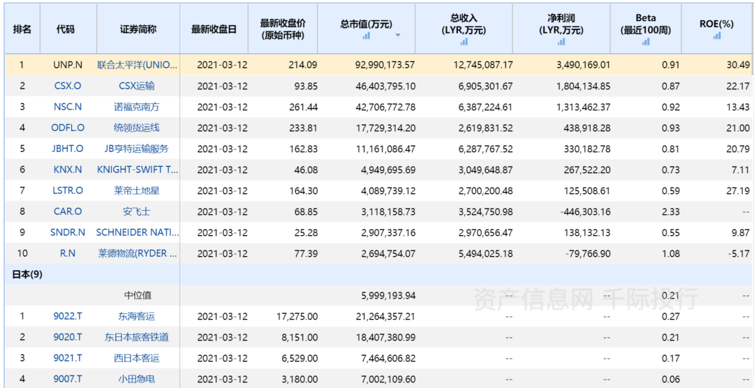Open security name 莱帝土地星
The image size is (754, 388).
coord(138,191)
